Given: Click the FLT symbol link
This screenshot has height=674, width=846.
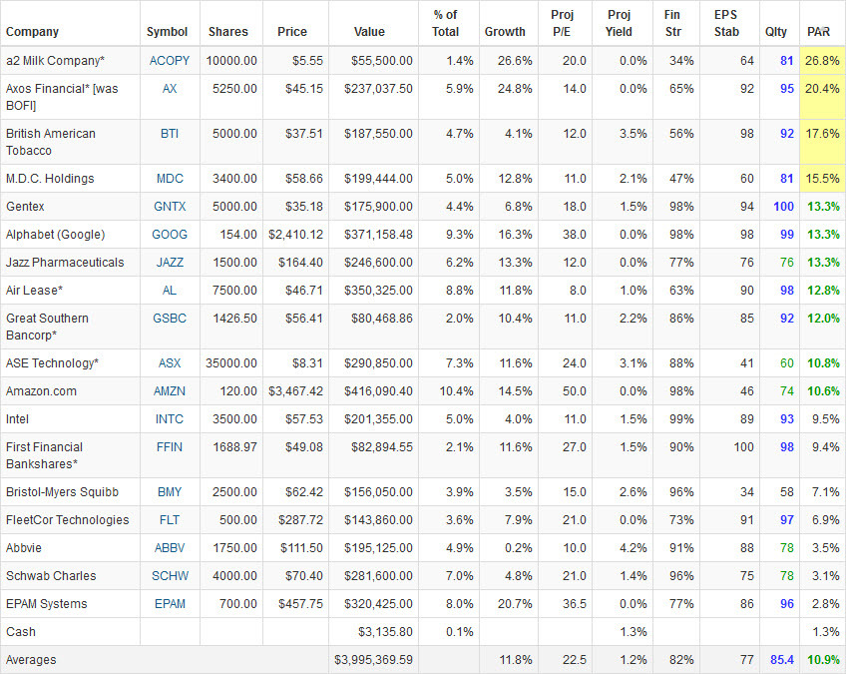Looking at the screenshot, I should tap(170, 520).
